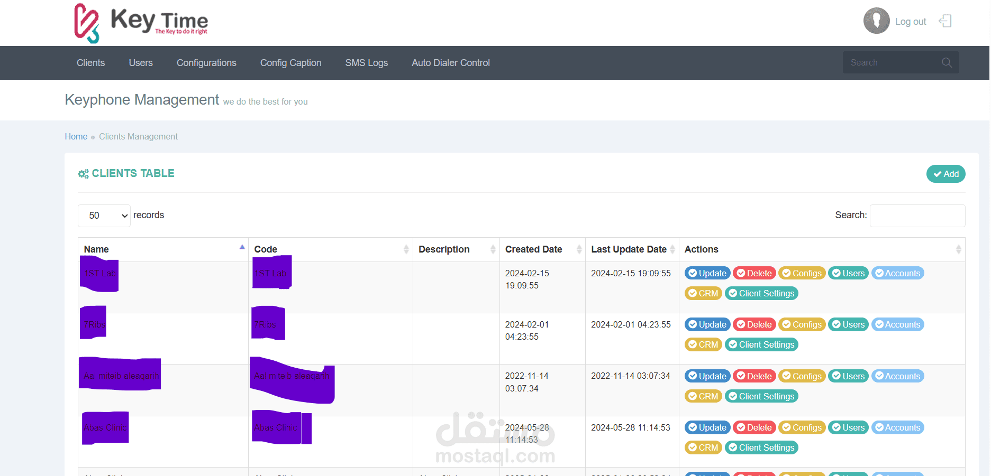Open the Configurations menu
The width and height of the screenshot is (991, 476).
206,63
